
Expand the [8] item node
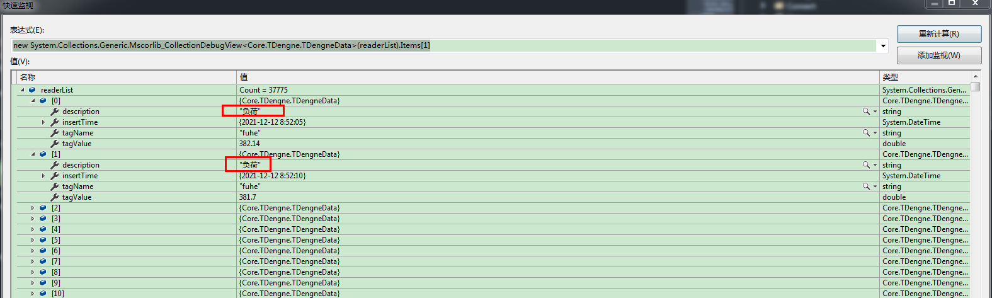coord(33,272)
